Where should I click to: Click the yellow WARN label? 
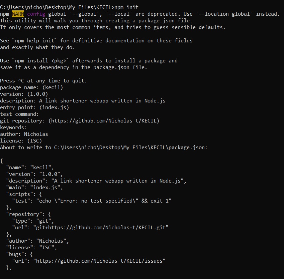pos(18,14)
